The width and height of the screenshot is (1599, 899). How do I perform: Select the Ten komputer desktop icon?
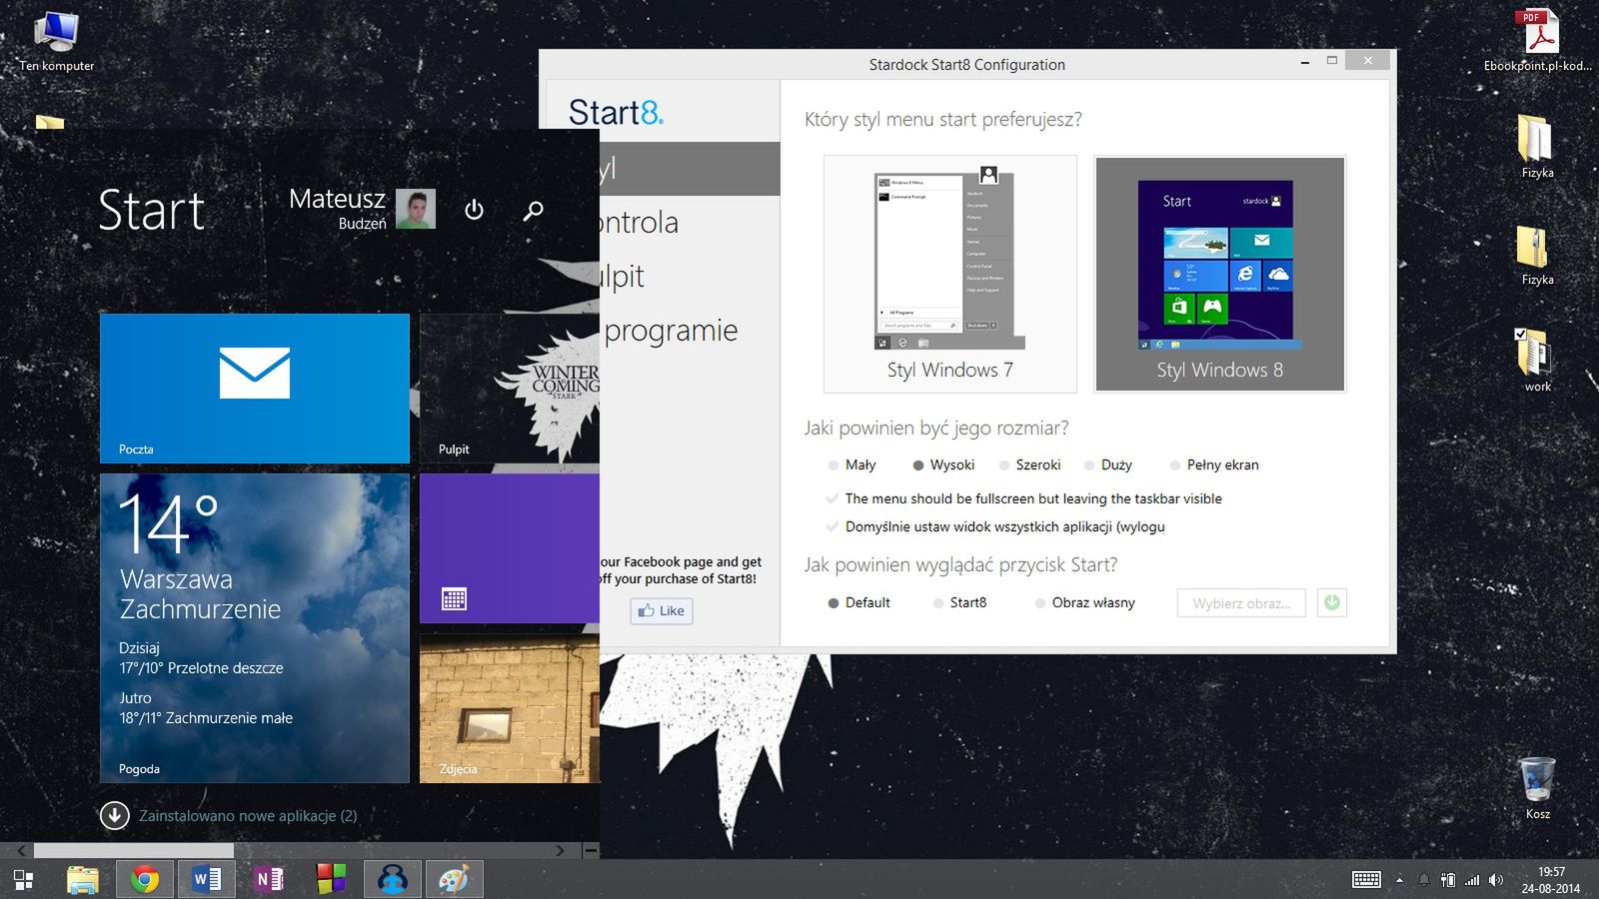56,42
